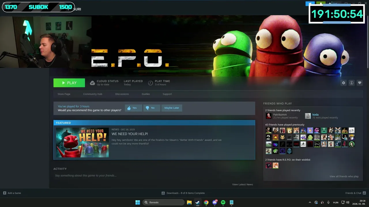Screen dimensions: 369x207
Task: Open the Store Page tab
Action: click(x=64, y=94)
